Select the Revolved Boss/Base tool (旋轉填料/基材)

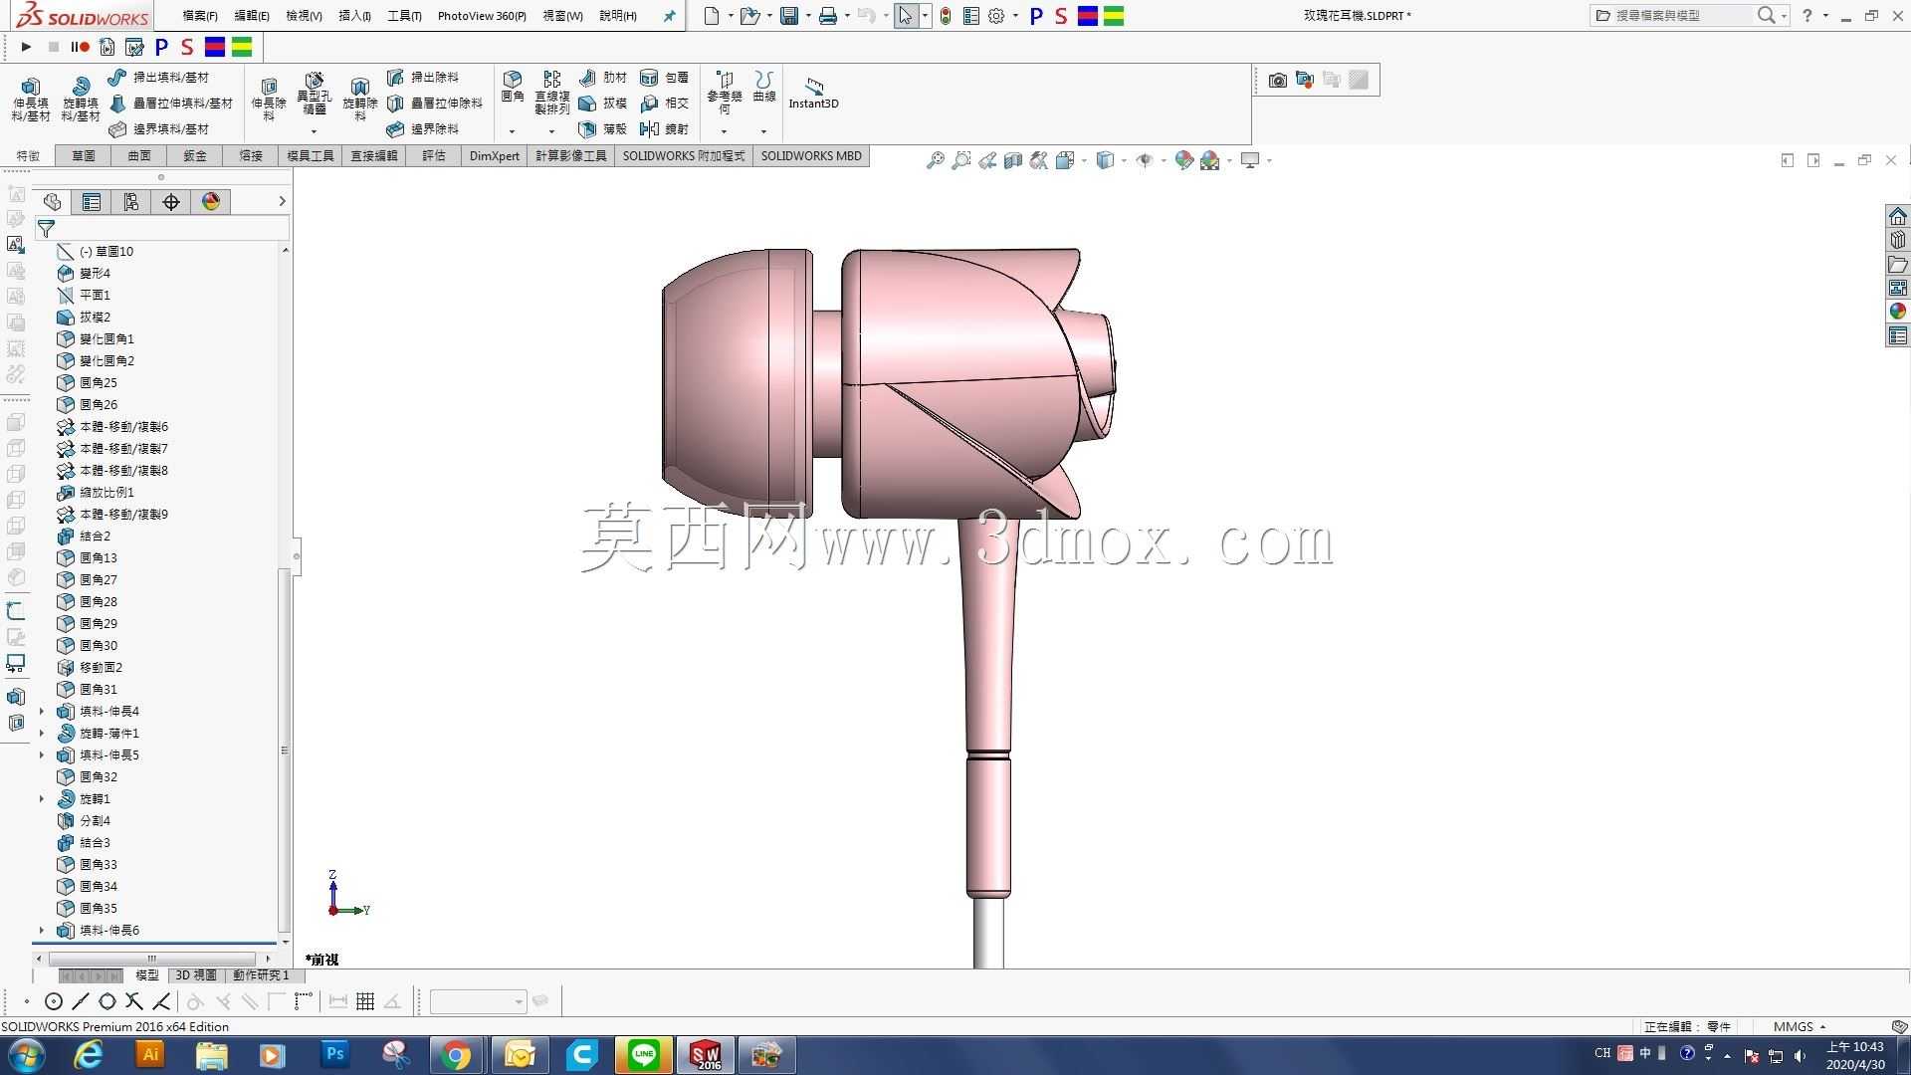click(81, 99)
